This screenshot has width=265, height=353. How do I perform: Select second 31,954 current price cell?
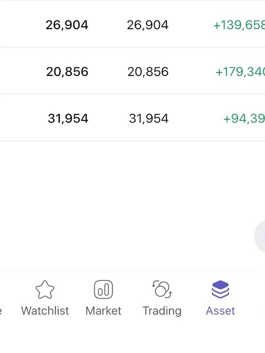(x=148, y=119)
